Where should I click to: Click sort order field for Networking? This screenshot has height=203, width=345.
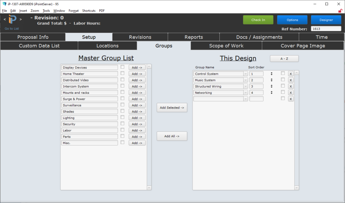256,93
